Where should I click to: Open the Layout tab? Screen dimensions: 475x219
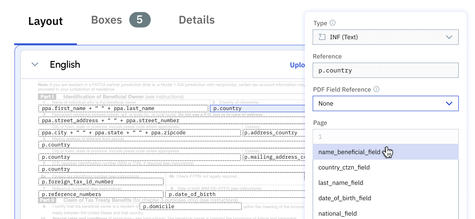point(46,21)
